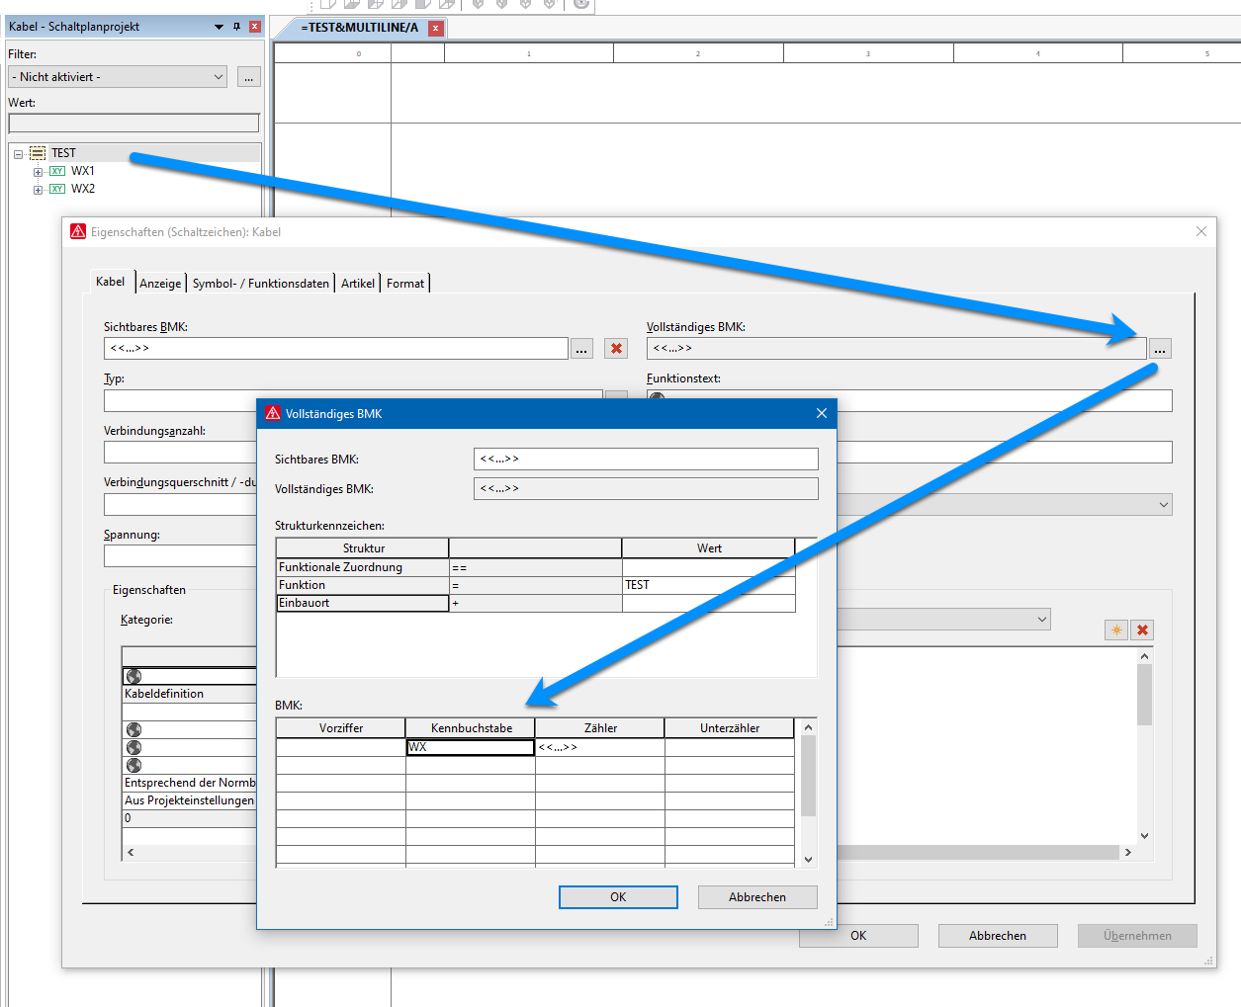Collapse the TEST node in the cable tree
The width and height of the screenshot is (1241, 1007).
click(18, 154)
